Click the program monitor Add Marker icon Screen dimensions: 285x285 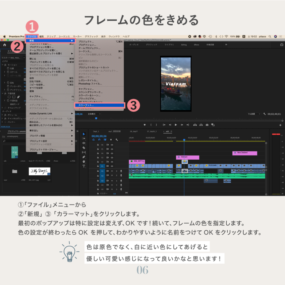tap(145, 125)
